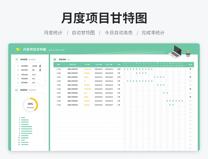Click start date 2024/09/12 of C-005

[99, 85]
